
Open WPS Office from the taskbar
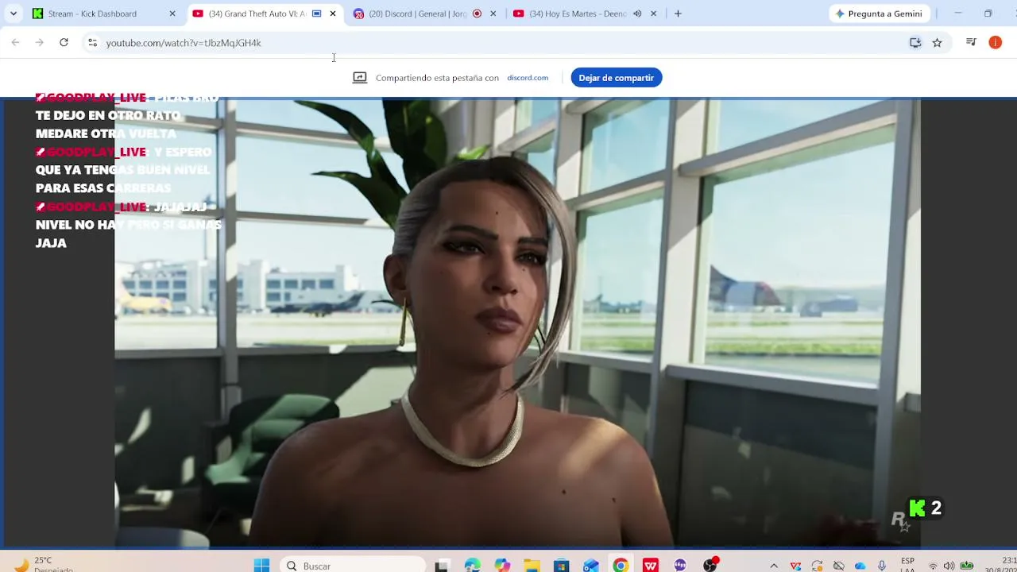pyautogui.click(x=651, y=566)
